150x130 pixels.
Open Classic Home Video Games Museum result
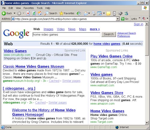(x=34, y=66)
